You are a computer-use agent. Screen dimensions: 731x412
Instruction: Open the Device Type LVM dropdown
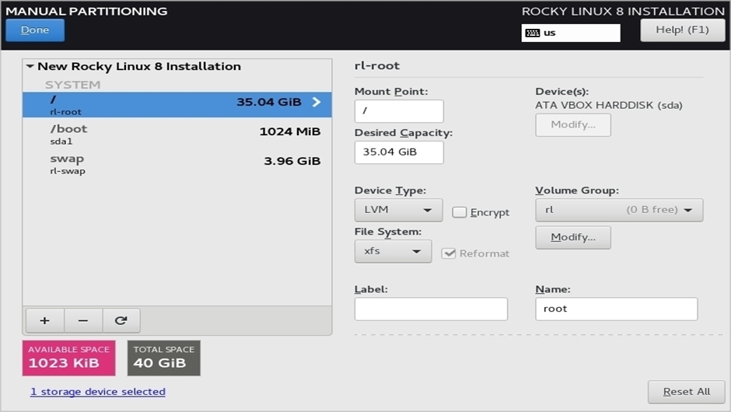(399, 210)
